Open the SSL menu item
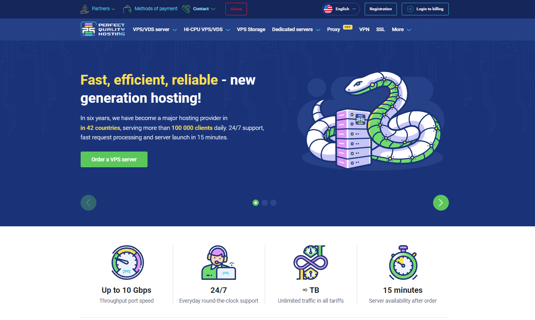 tap(380, 30)
